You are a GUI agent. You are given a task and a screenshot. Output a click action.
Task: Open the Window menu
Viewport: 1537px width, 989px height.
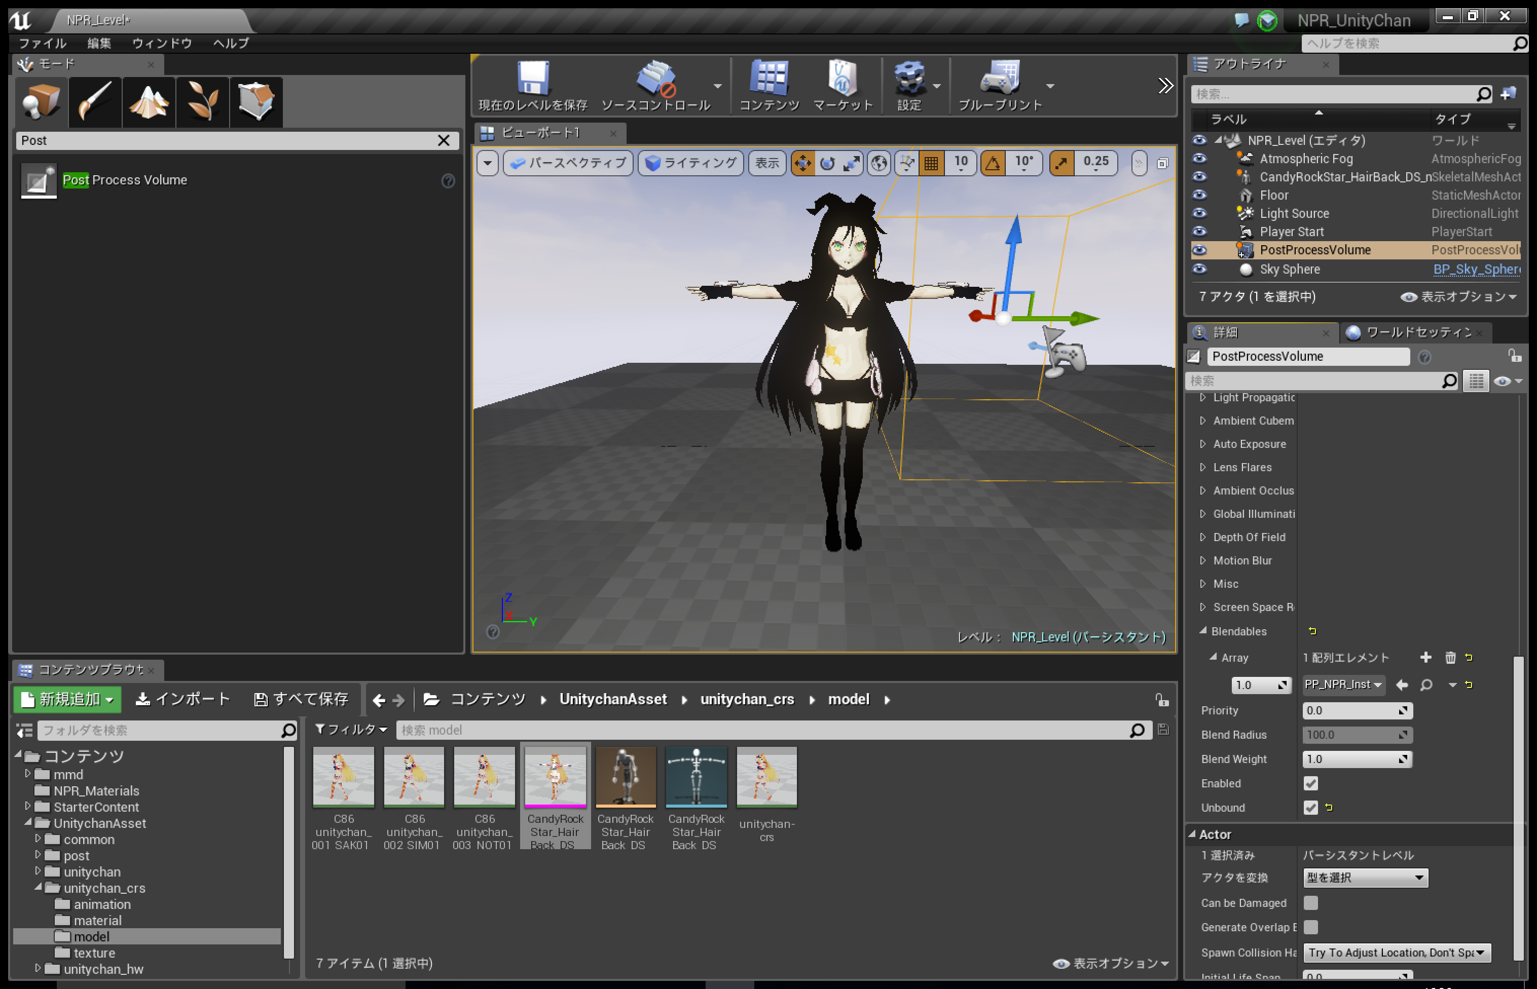pos(162,43)
